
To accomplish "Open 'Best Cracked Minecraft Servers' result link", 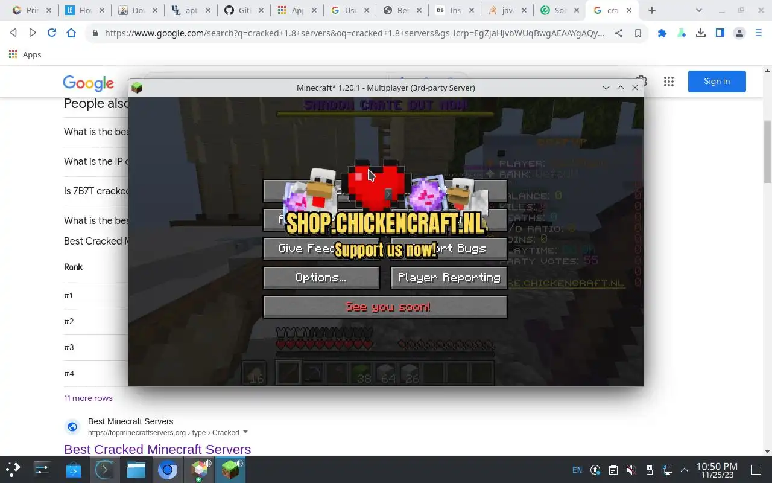I will click(x=157, y=449).
